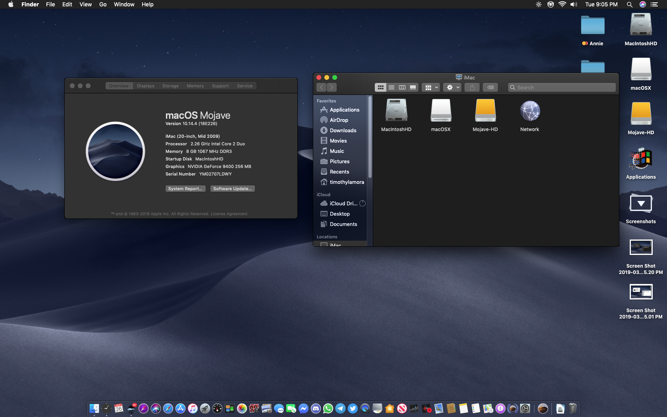This screenshot has height=417, width=667.
Task: Switch to Service tab in About This Mac
Action: (245, 86)
